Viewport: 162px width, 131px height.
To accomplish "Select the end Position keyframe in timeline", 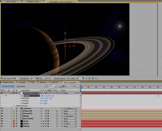I will point(158,96).
